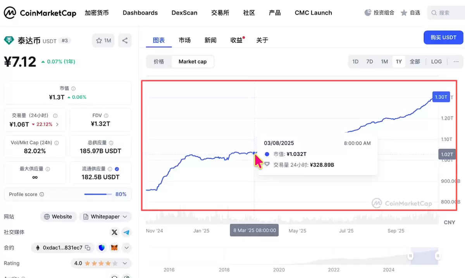
Task: Open the 投资组合 portfolio pie icon
Action: (367, 12)
